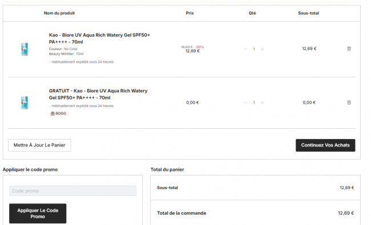Viewport: 371px width, 225px height.
Task: Click the Nom du produit column header
Action: [59, 13]
